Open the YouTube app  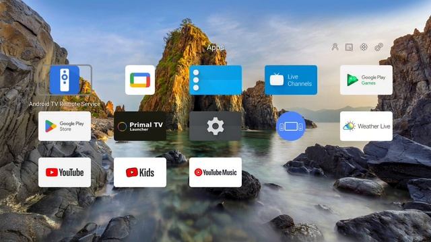click(65, 172)
